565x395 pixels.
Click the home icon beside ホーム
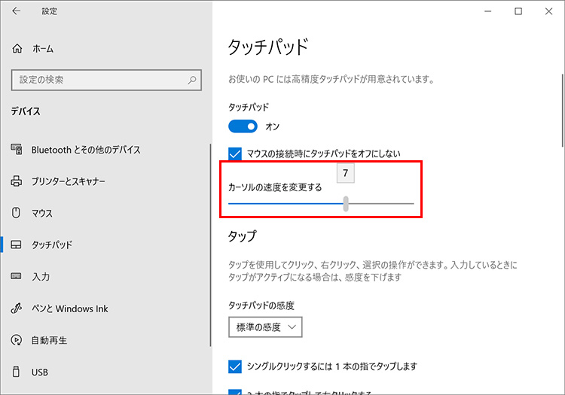click(17, 48)
